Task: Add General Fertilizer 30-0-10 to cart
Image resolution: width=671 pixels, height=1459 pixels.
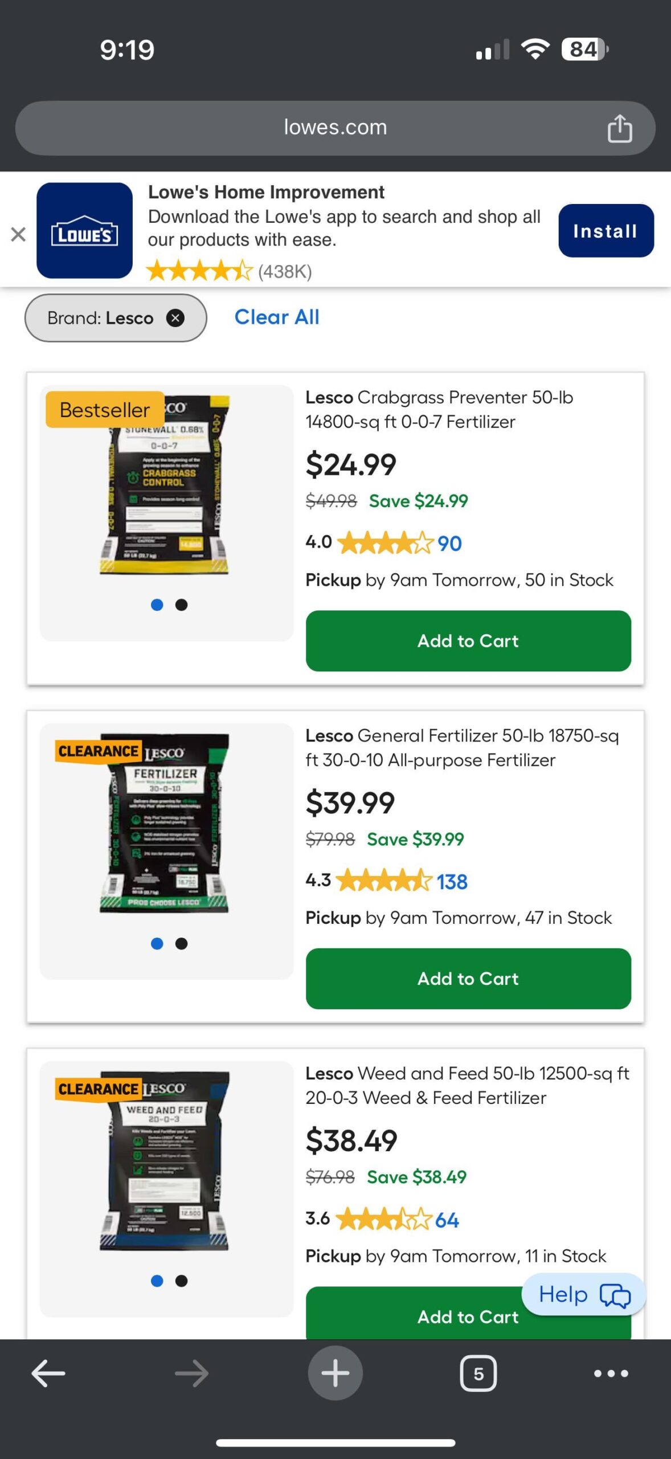Action: 468,979
